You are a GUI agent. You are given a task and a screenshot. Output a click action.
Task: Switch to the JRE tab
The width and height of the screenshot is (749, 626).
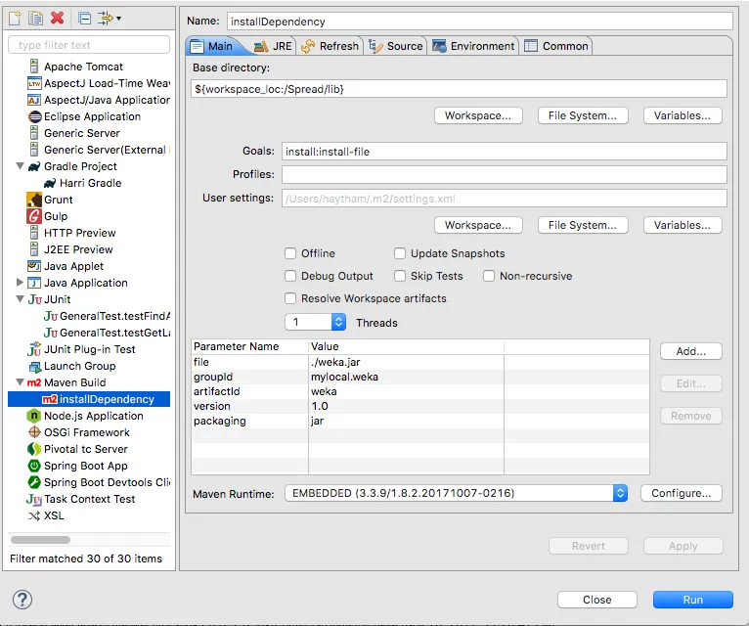[x=273, y=46]
